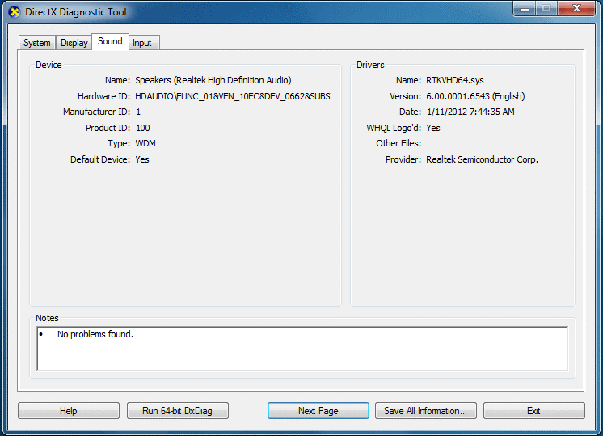603x436 pixels.
Task: Click the Notes group heading
Action: (47, 318)
